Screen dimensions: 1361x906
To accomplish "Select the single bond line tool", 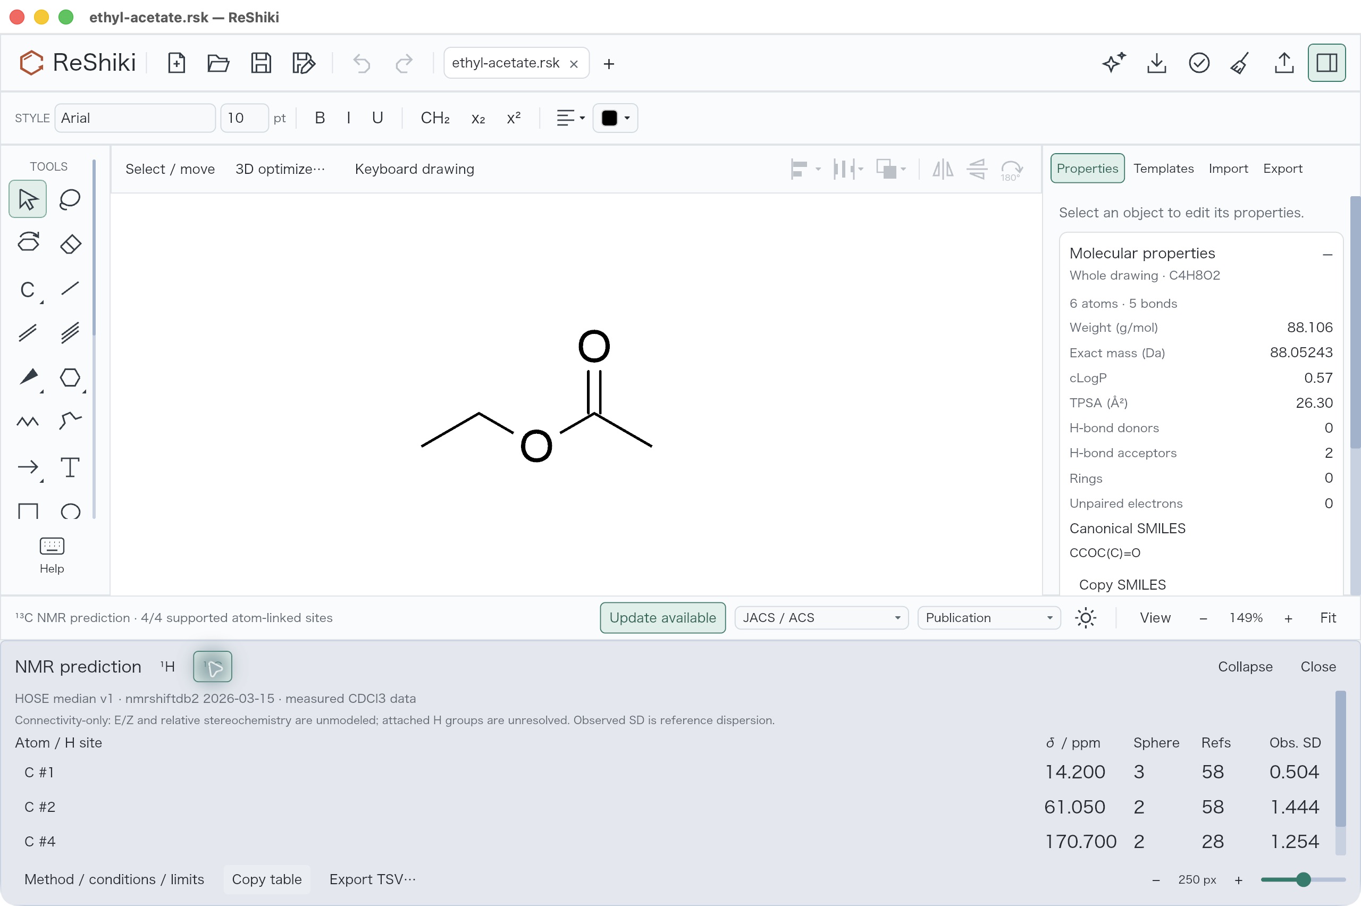I will coord(70,288).
